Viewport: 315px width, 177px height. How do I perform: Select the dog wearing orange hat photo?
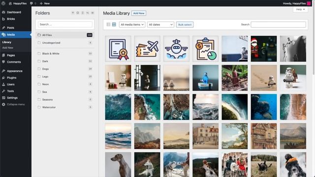point(293,165)
